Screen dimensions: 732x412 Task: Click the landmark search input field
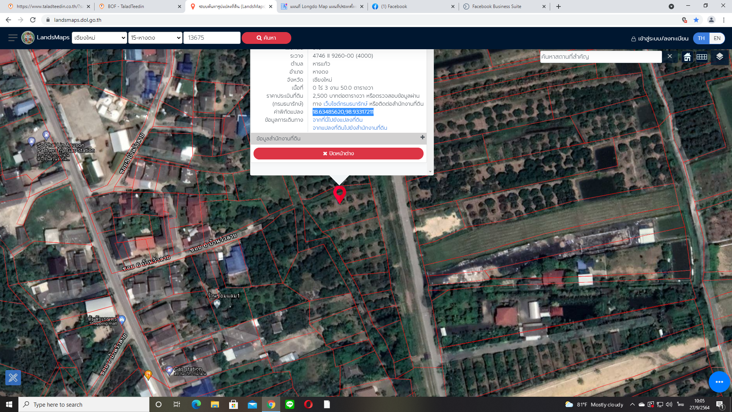[601, 57]
